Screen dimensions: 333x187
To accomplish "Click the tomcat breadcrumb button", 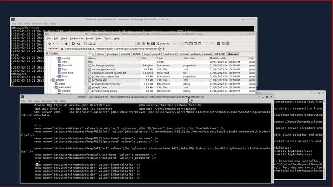I will (183, 54).
